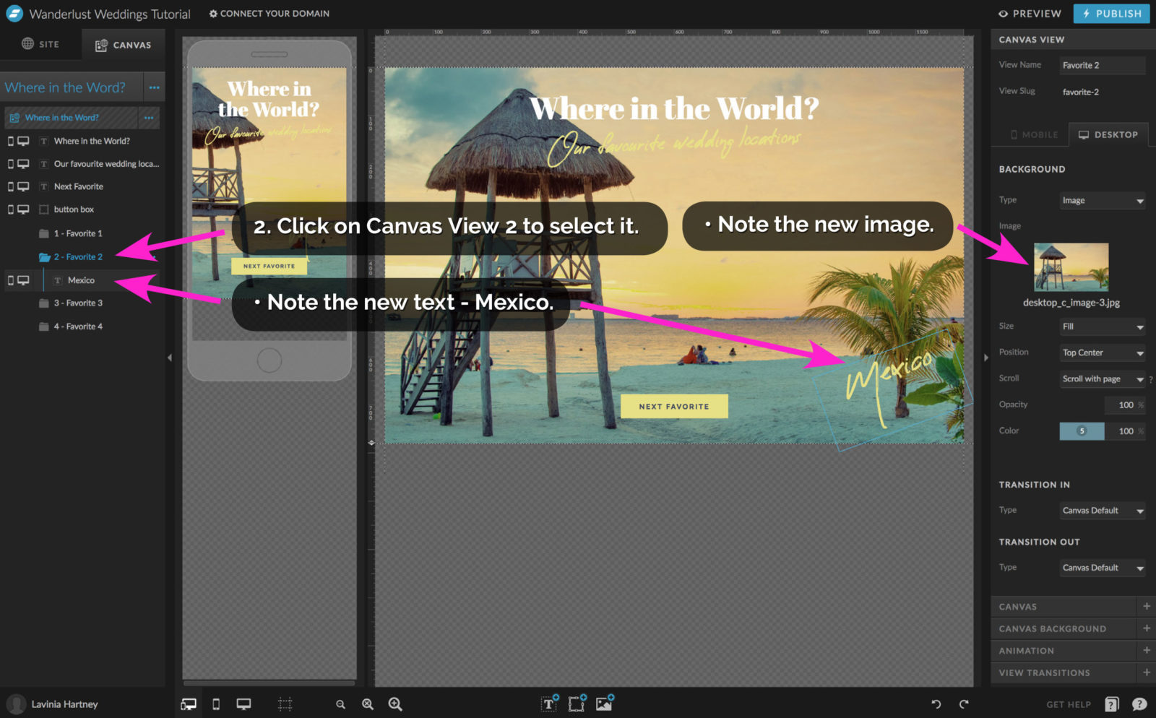The image size is (1156, 718).
Task: Select the add image element tool
Action: click(604, 703)
